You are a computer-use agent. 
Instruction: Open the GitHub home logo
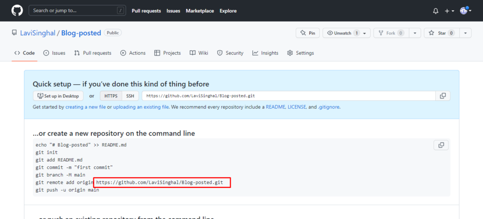(x=17, y=11)
